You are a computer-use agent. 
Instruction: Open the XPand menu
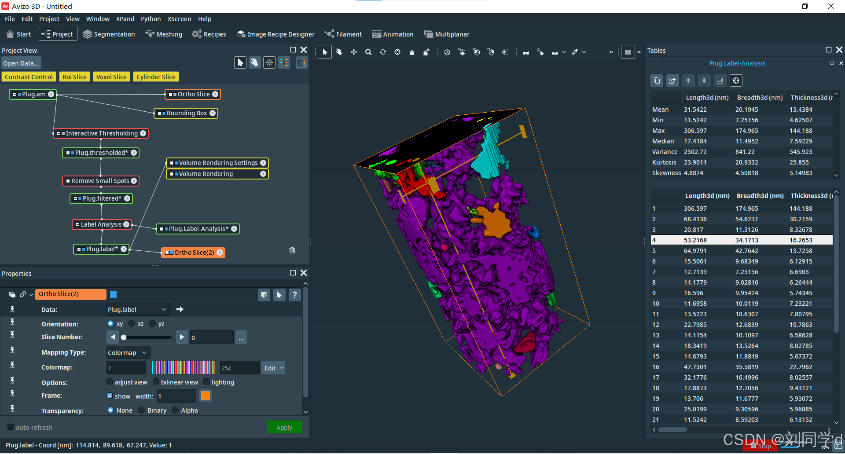pyautogui.click(x=125, y=19)
